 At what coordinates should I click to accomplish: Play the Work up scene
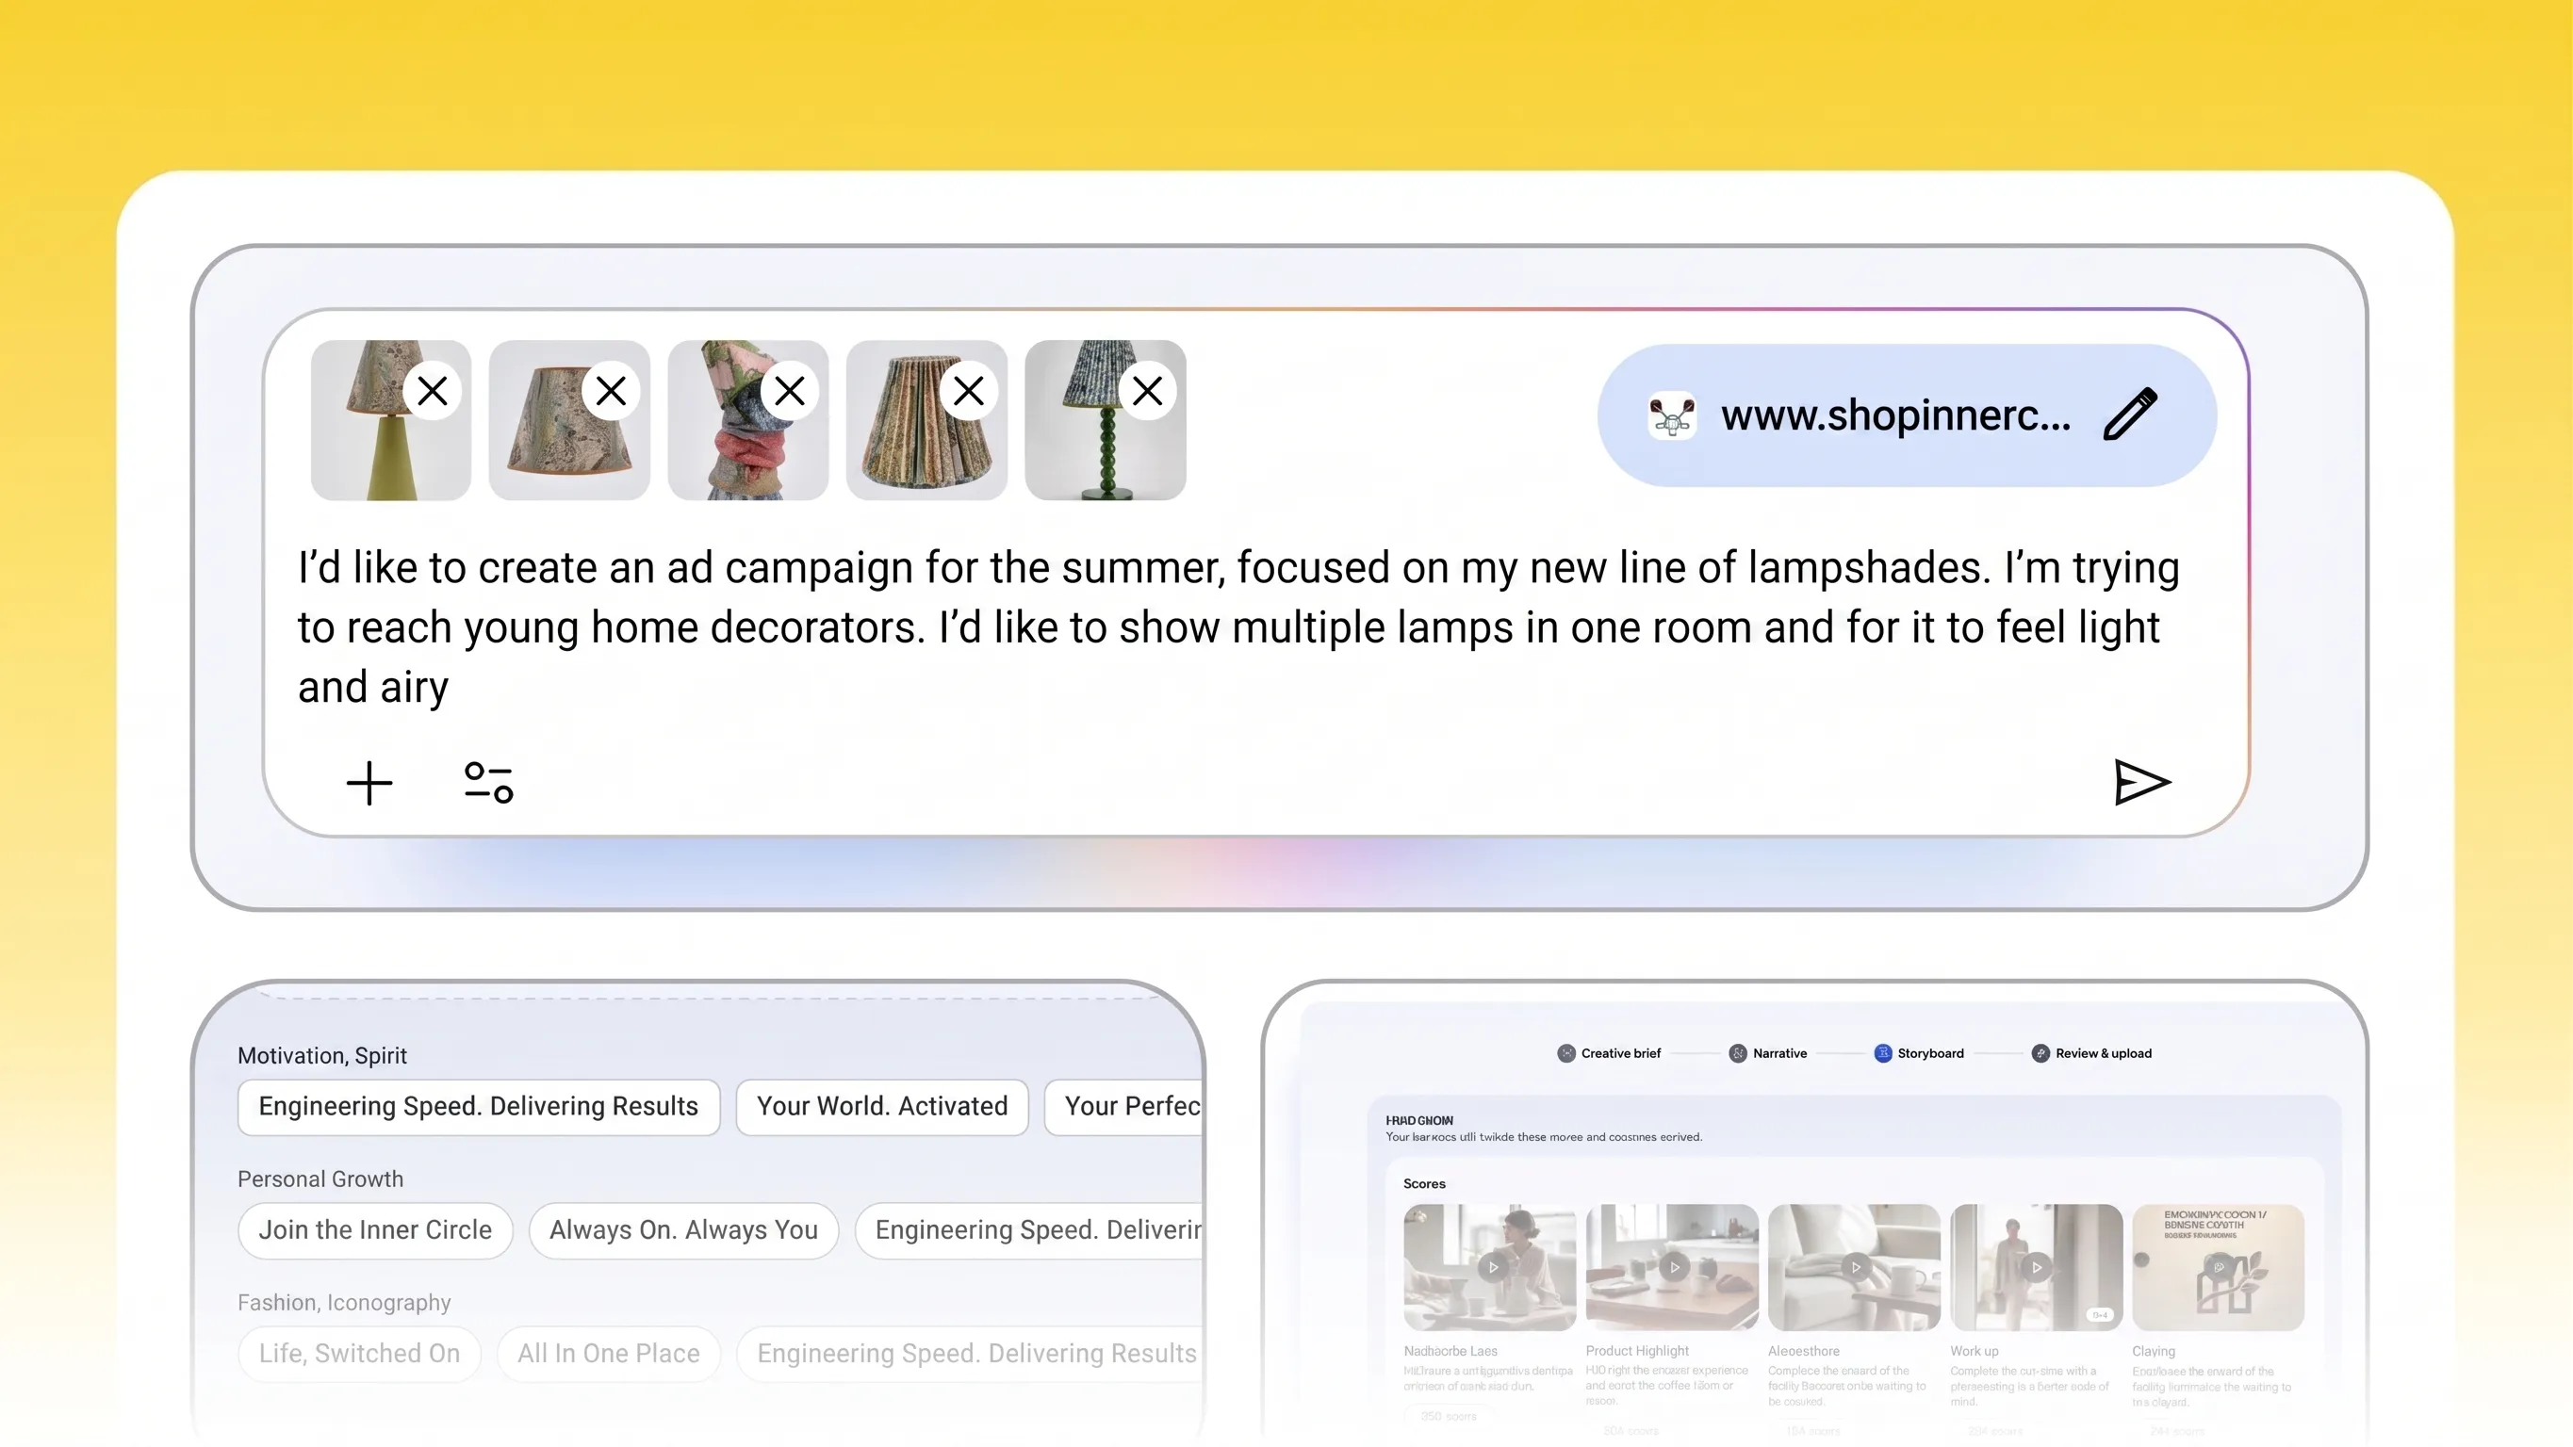point(2037,1267)
